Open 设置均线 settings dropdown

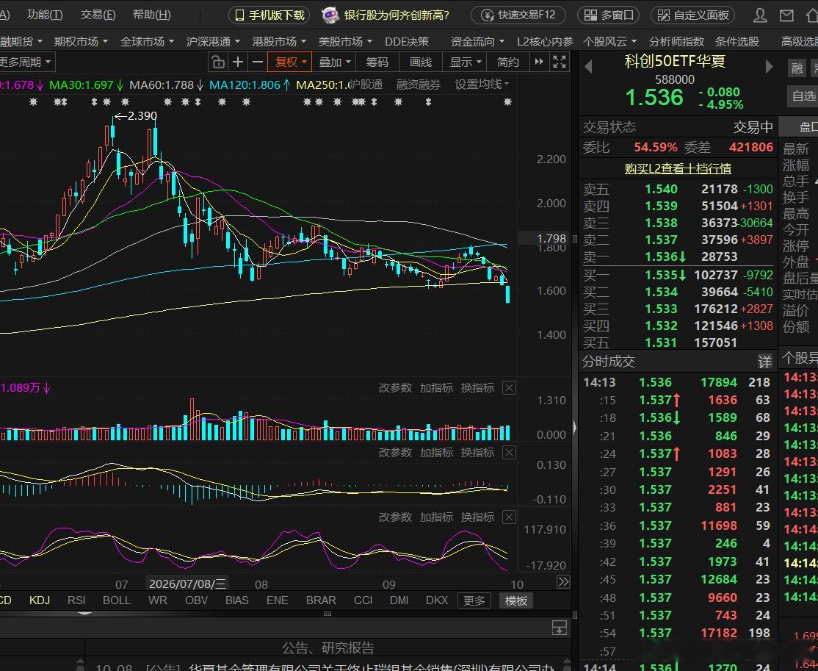[482, 84]
